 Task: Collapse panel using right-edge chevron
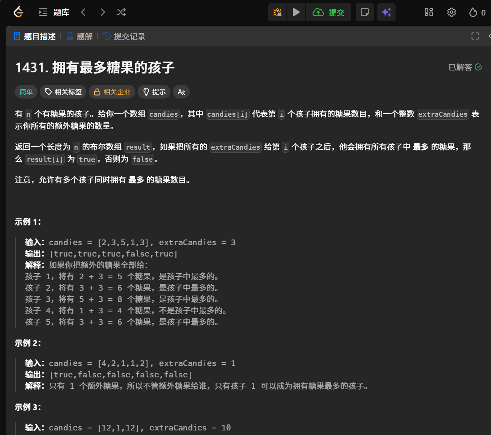pos(489,36)
